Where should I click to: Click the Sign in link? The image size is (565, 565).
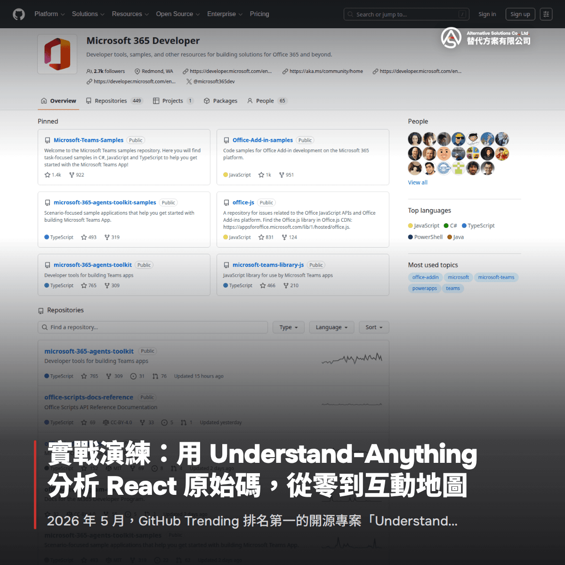tap(487, 14)
